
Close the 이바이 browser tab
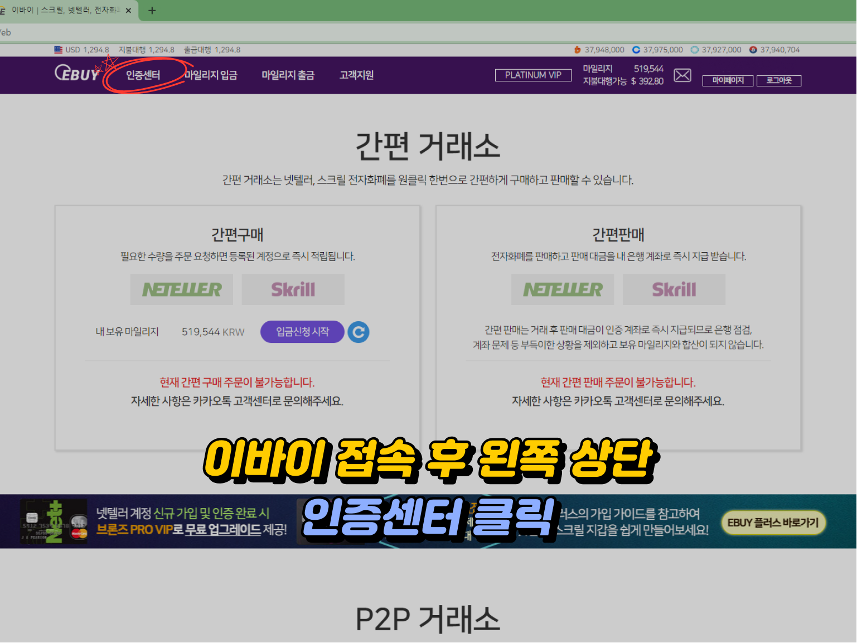128,11
